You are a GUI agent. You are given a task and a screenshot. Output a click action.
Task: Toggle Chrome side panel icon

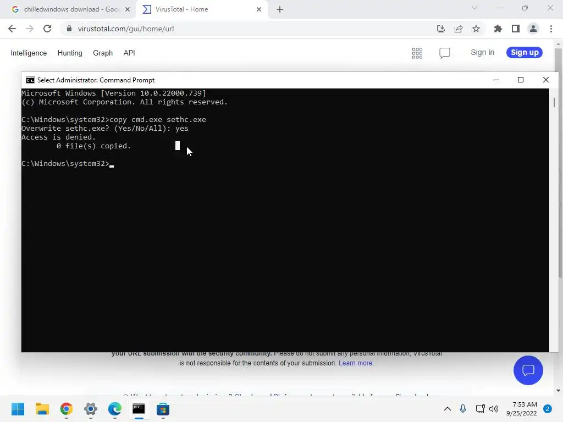click(x=516, y=29)
